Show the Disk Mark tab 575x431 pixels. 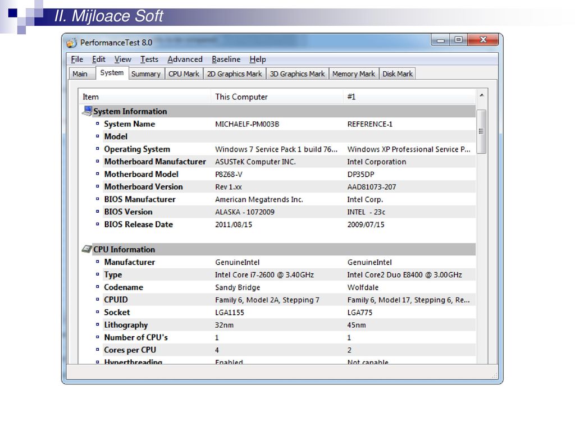[398, 74]
